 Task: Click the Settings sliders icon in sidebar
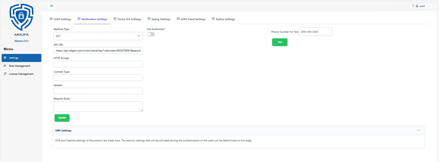tap(5, 58)
